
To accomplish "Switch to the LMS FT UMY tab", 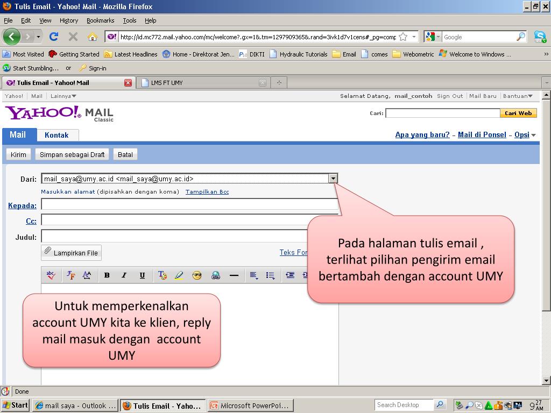I will tap(203, 83).
